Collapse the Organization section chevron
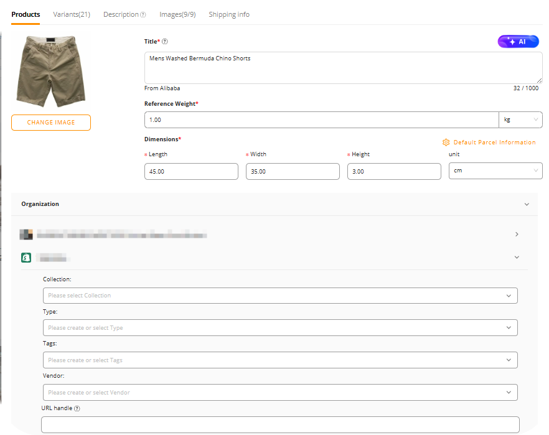549x435 pixels. click(527, 204)
